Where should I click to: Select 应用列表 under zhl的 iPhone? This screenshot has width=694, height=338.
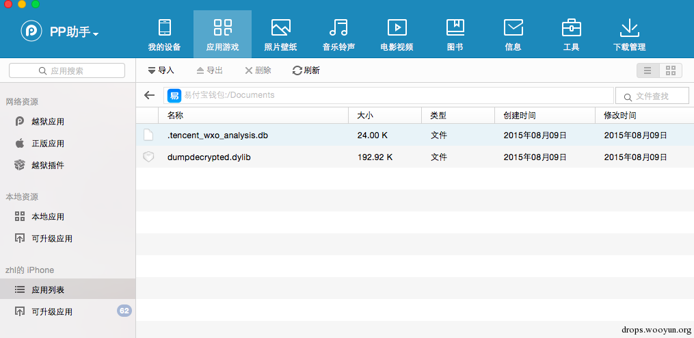pyautogui.click(x=68, y=289)
